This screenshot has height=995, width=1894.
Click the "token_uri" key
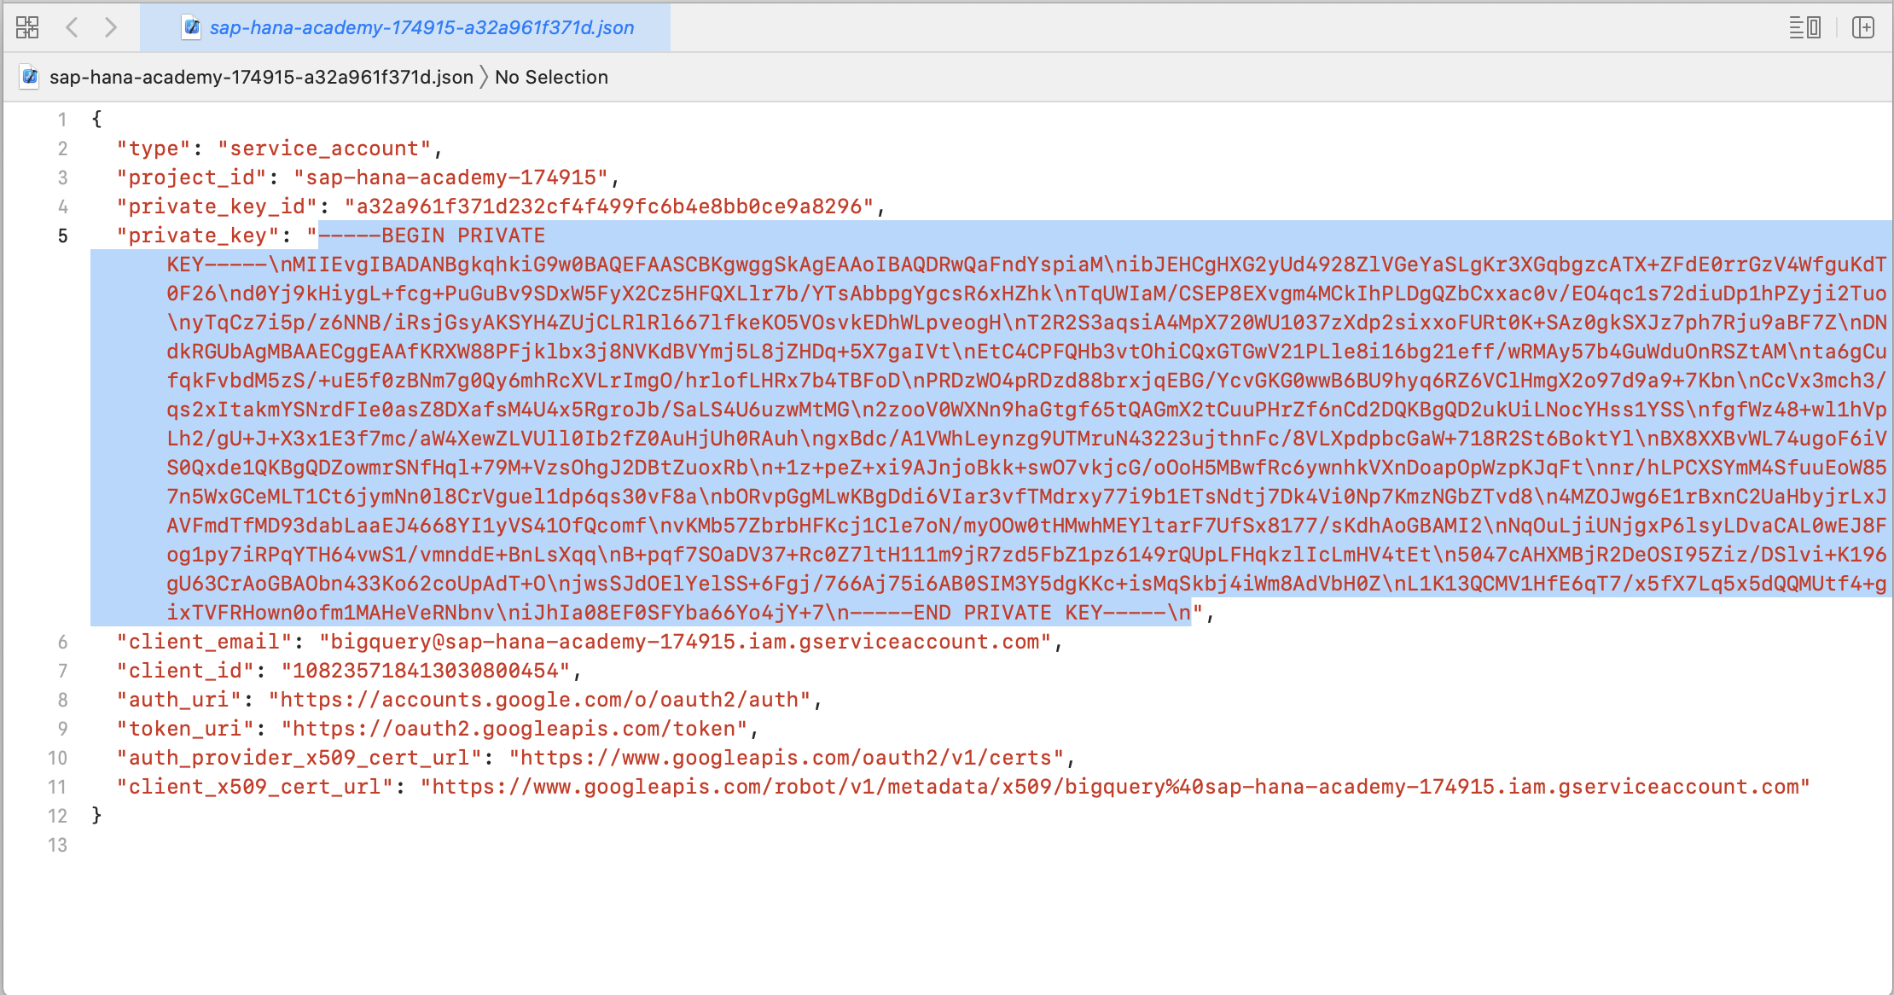(185, 729)
